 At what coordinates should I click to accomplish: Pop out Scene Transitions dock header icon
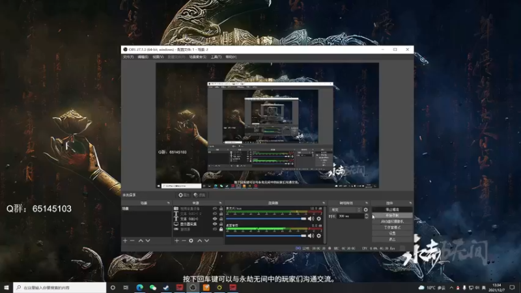[x=367, y=203]
